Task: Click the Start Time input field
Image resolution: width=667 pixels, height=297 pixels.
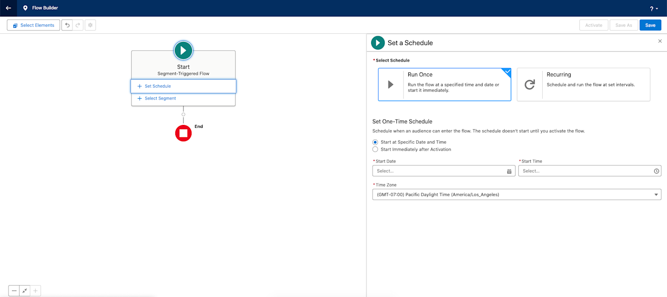Action: click(590, 171)
